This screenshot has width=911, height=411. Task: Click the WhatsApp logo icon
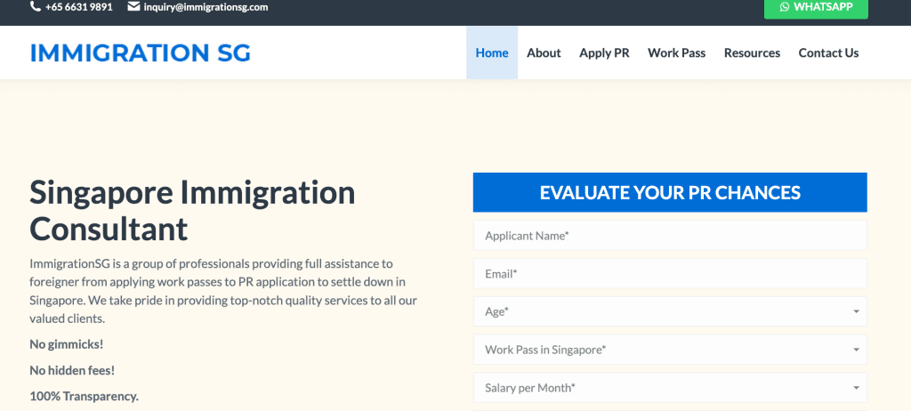[785, 7]
